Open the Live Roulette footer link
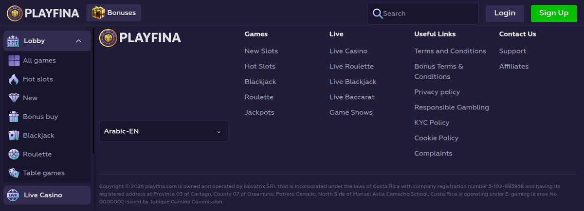This screenshot has width=584, height=211. [x=351, y=67]
